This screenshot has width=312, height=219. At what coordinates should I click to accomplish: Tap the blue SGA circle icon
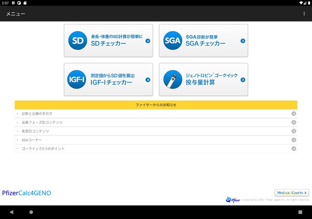point(172,41)
